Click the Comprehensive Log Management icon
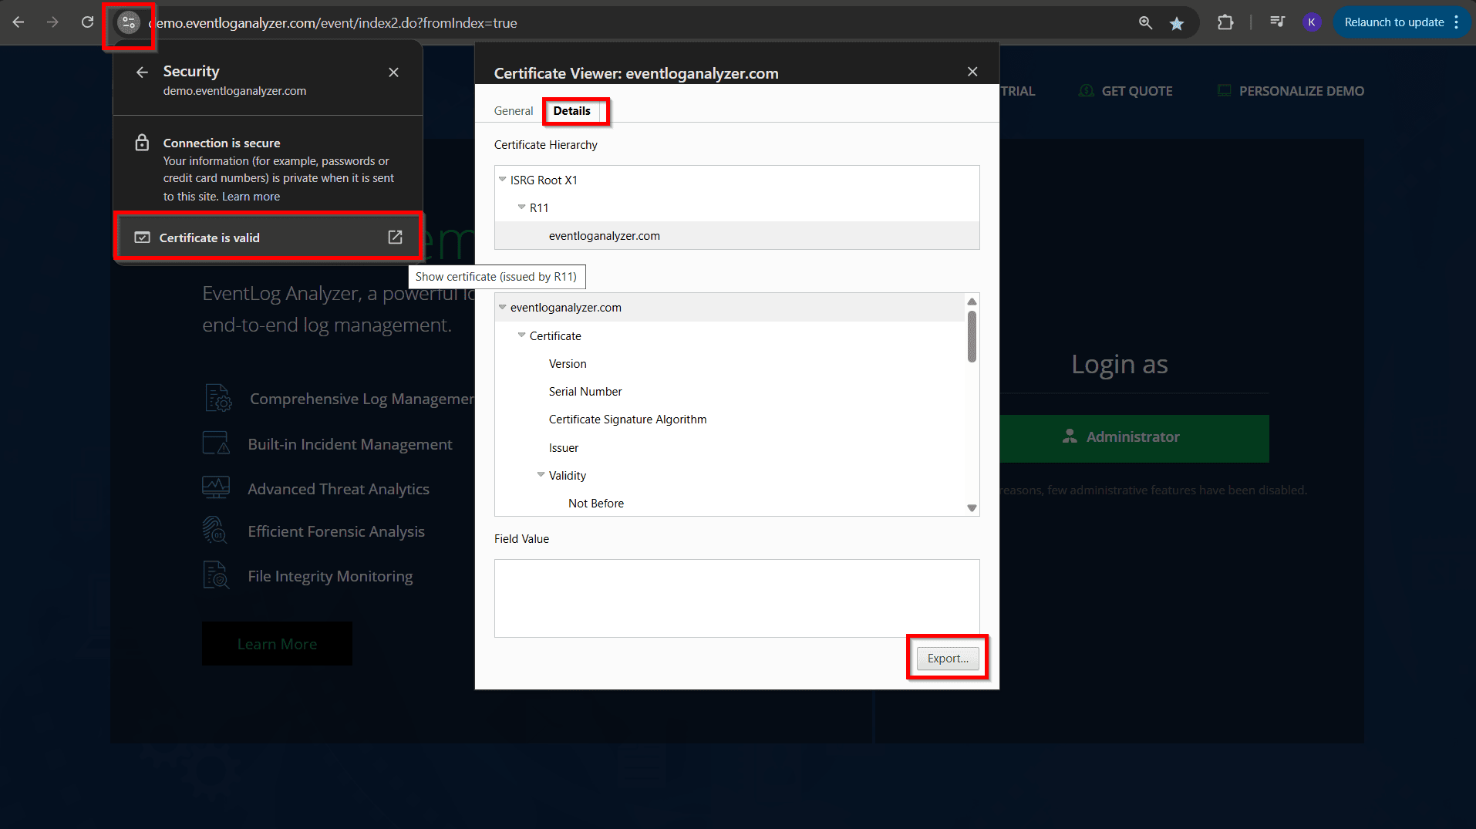 (x=218, y=398)
